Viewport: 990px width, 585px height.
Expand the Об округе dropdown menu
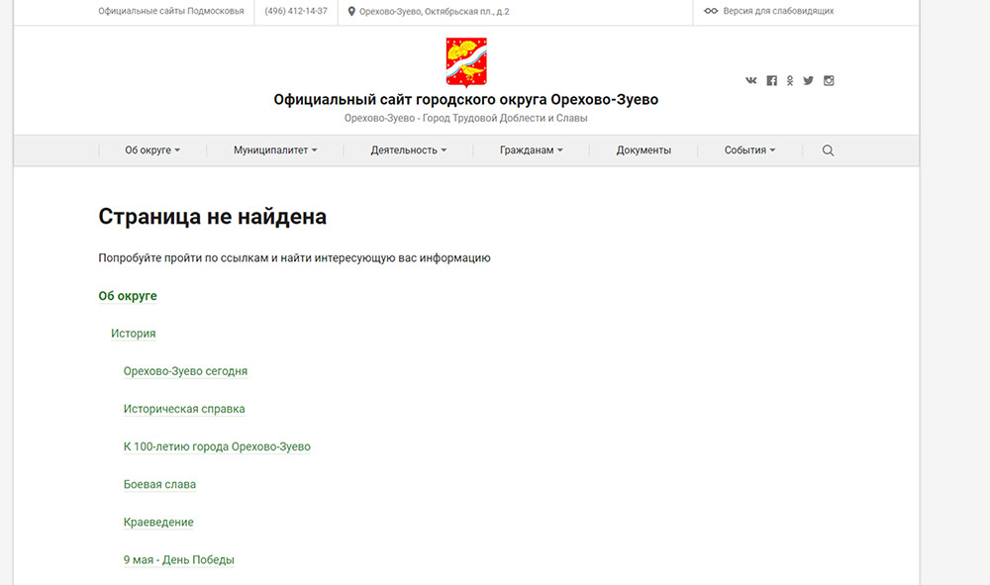(152, 150)
